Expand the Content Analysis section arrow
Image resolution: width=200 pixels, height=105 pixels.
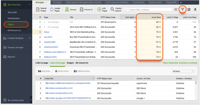(x=30, y=38)
